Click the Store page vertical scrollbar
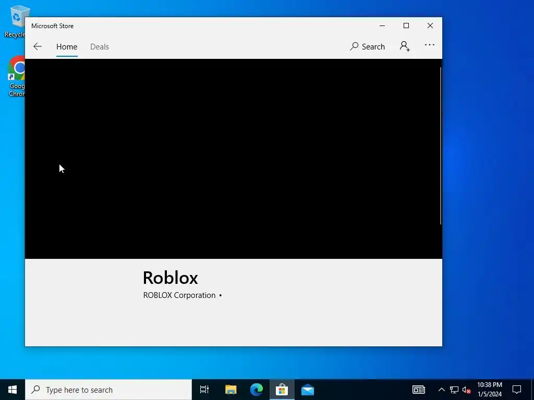534x400 pixels. point(440,146)
